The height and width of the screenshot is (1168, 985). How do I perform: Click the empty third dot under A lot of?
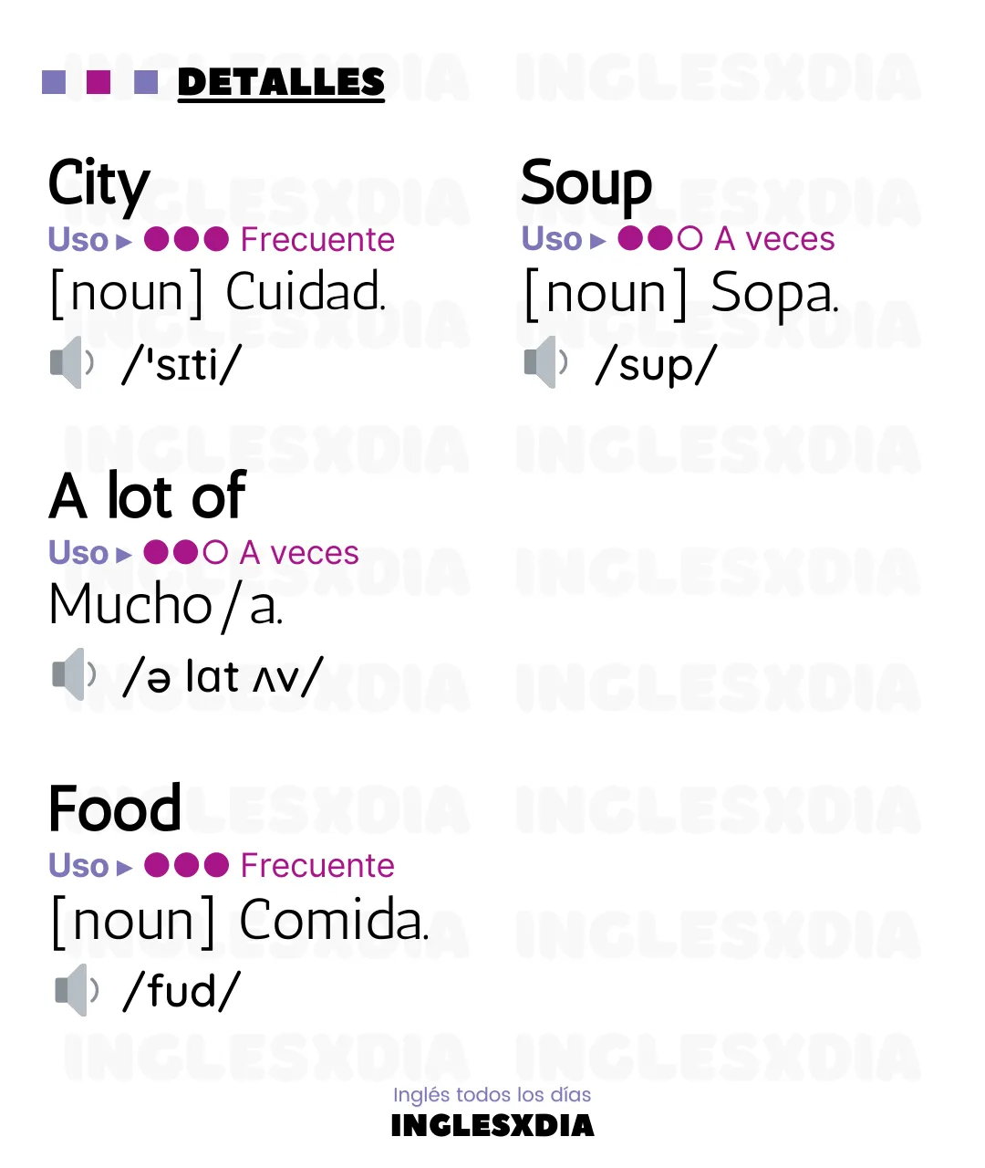point(216,552)
